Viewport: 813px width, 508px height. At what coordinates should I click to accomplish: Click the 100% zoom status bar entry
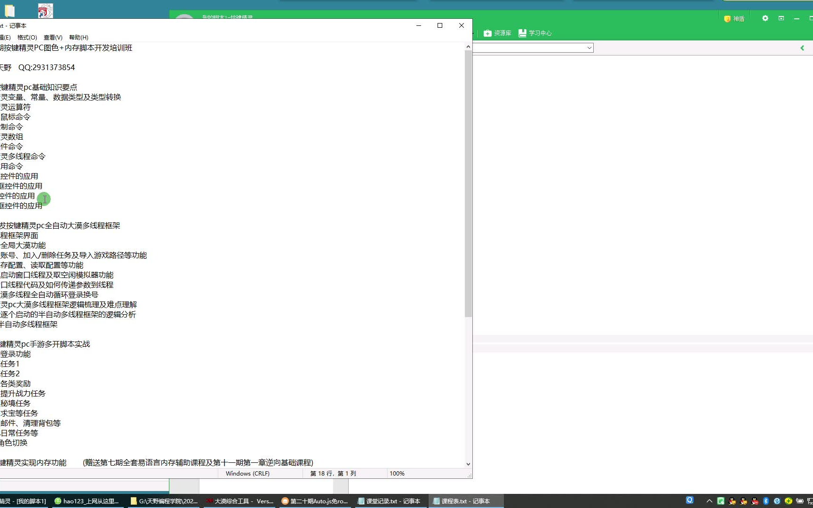pos(397,474)
